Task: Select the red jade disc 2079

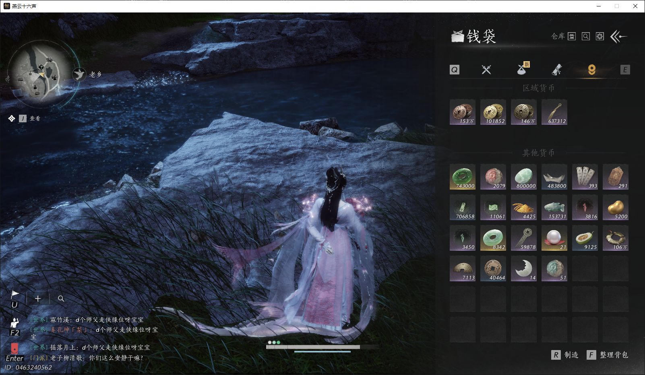Action: 493,177
